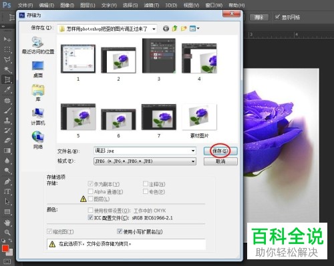334x266 pixels.
Task: Click the 取消 button
Action: (x=220, y=161)
